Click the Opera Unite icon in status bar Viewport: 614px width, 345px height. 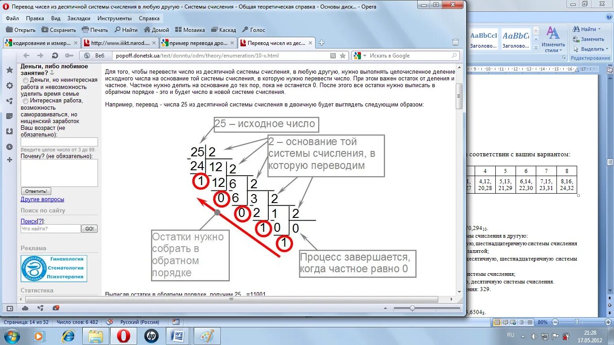[x=40, y=308]
